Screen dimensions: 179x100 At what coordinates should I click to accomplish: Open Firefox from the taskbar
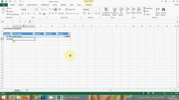pos(27,97)
